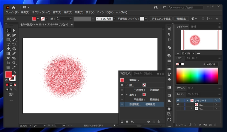Open the ウィンドウ(W) menu
The image size is (227, 132).
[105, 13]
